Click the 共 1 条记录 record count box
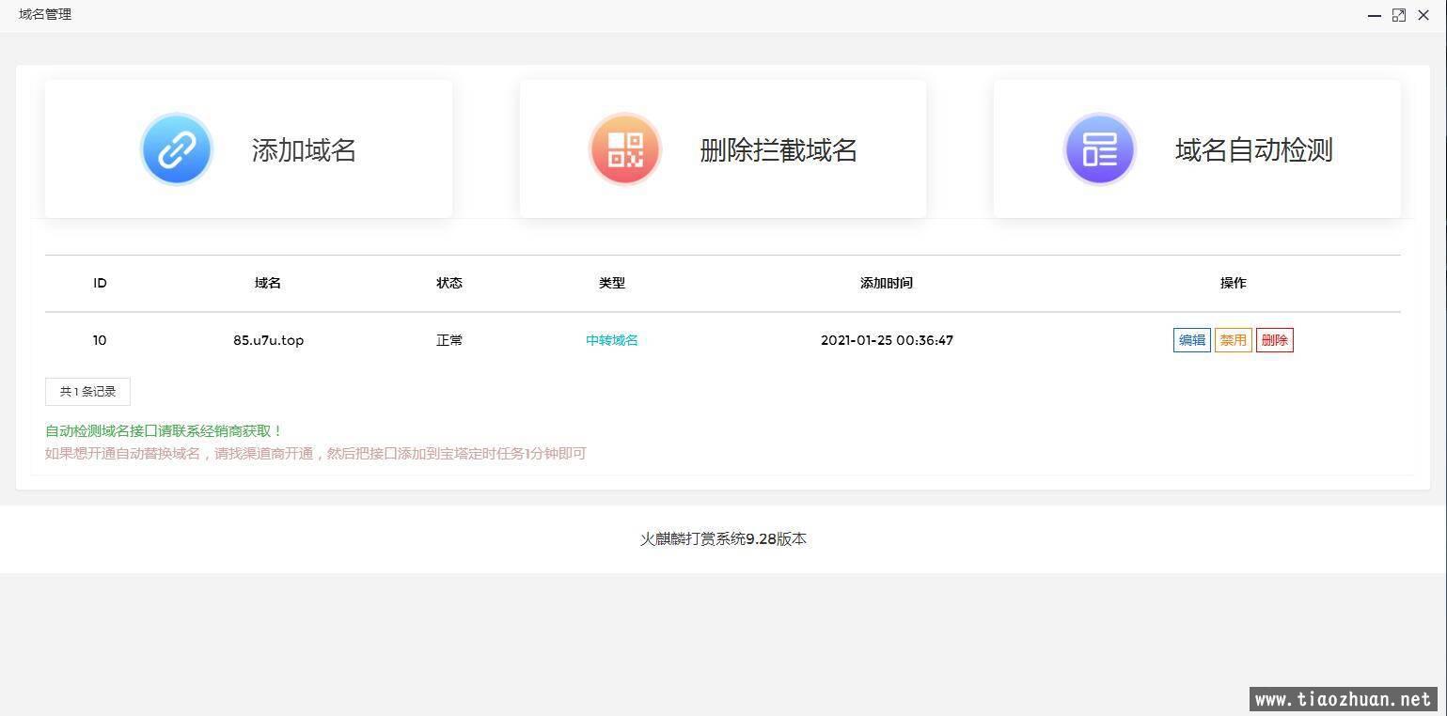 (x=87, y=392)
